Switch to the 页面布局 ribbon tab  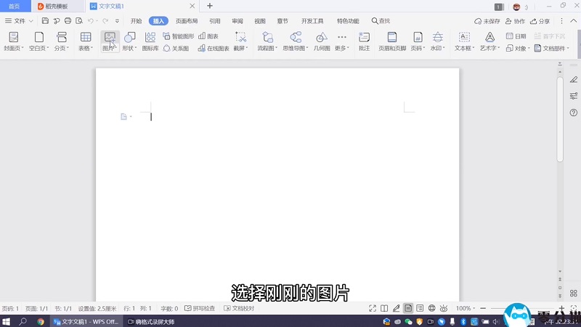[x=187, y=21]
